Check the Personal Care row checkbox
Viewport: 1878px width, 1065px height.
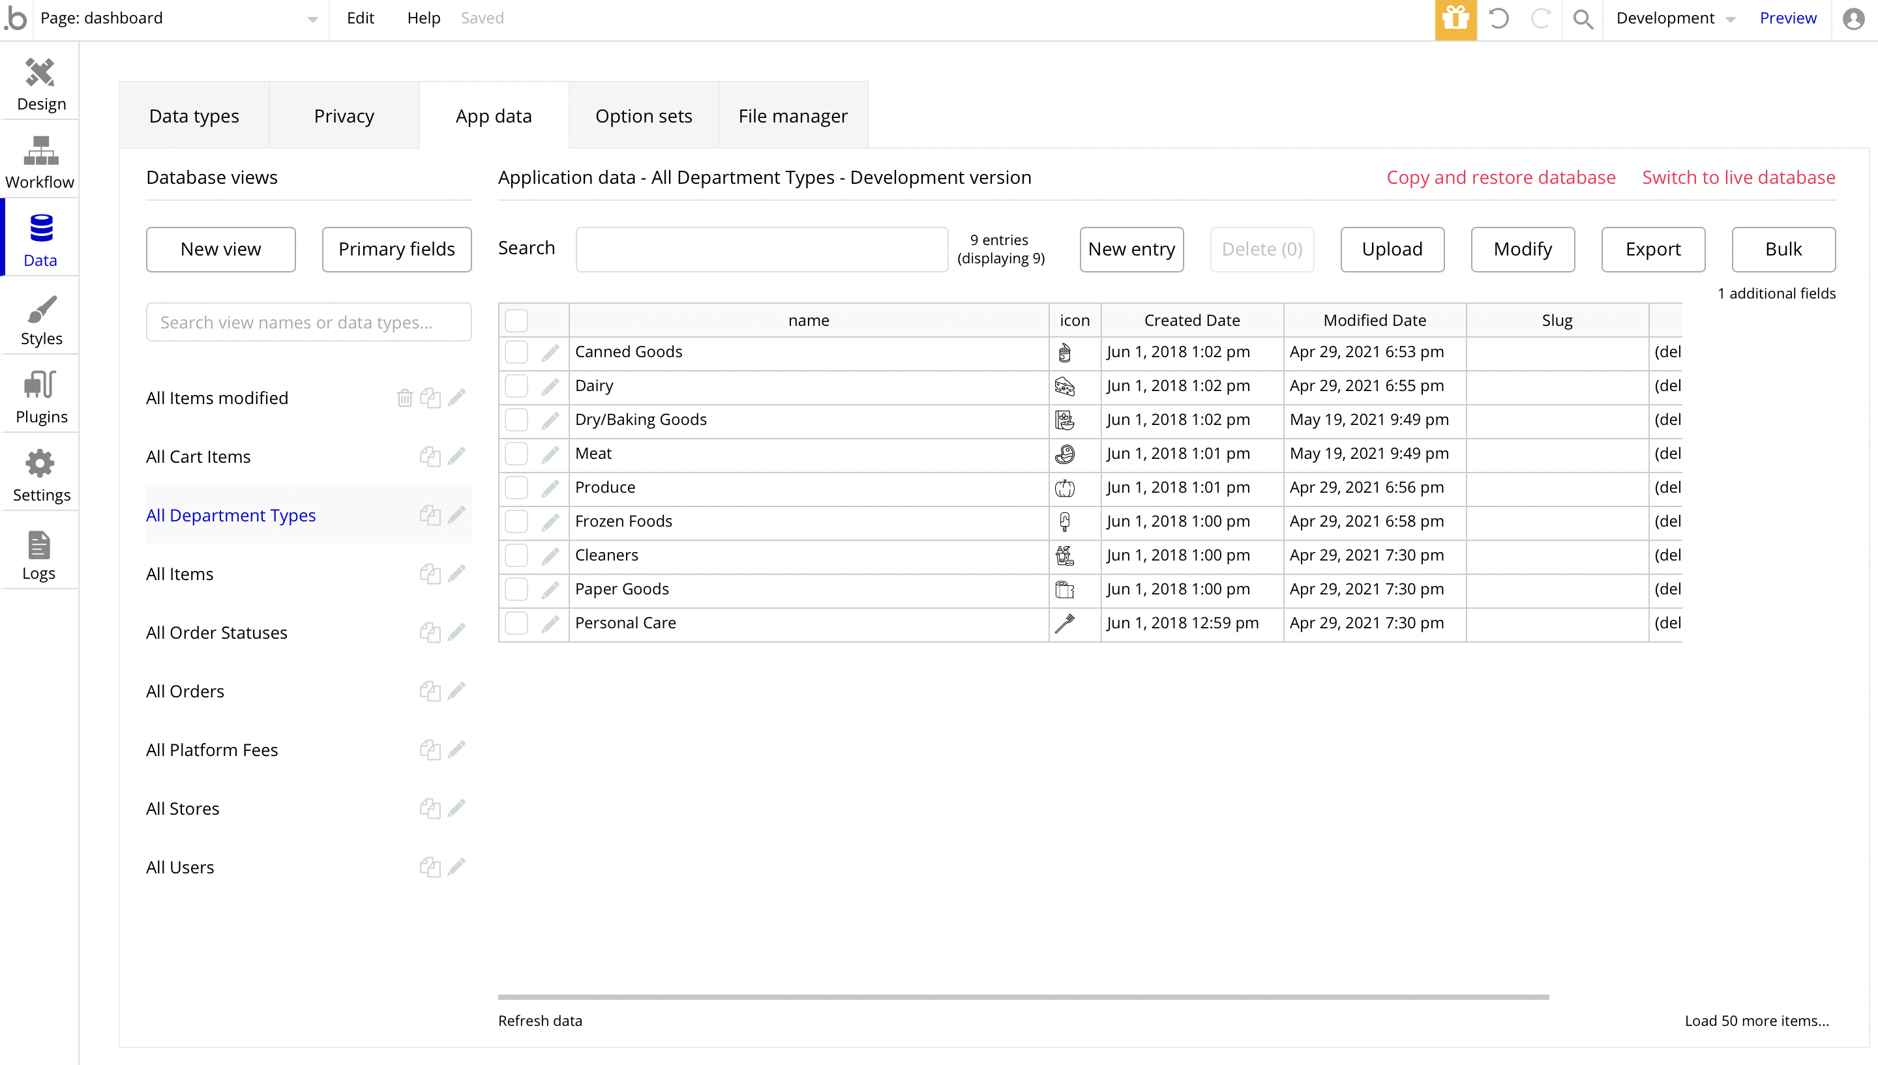coord(516,623)
